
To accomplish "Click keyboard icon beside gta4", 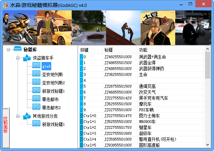I will (x=36, y=65).
